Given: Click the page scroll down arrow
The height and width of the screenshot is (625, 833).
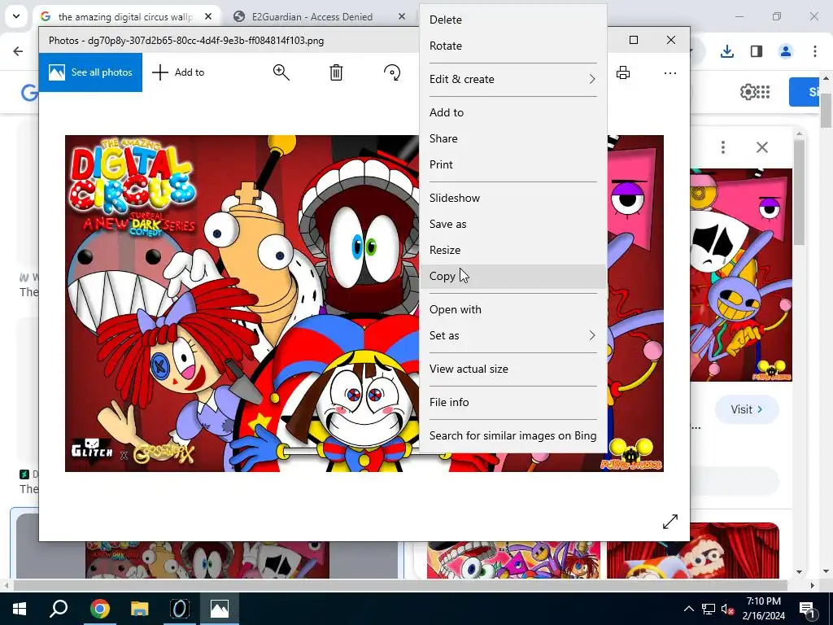Looking at the screenshot, I should pyautogui.click(x=826, y=572).
